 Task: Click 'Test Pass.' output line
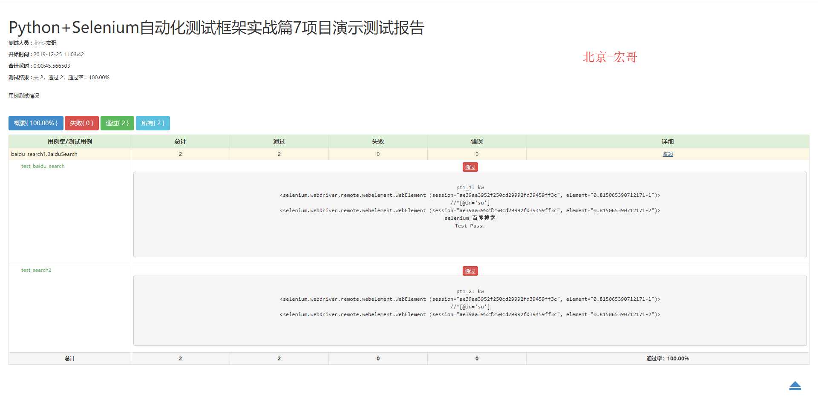tap(470, 226)
